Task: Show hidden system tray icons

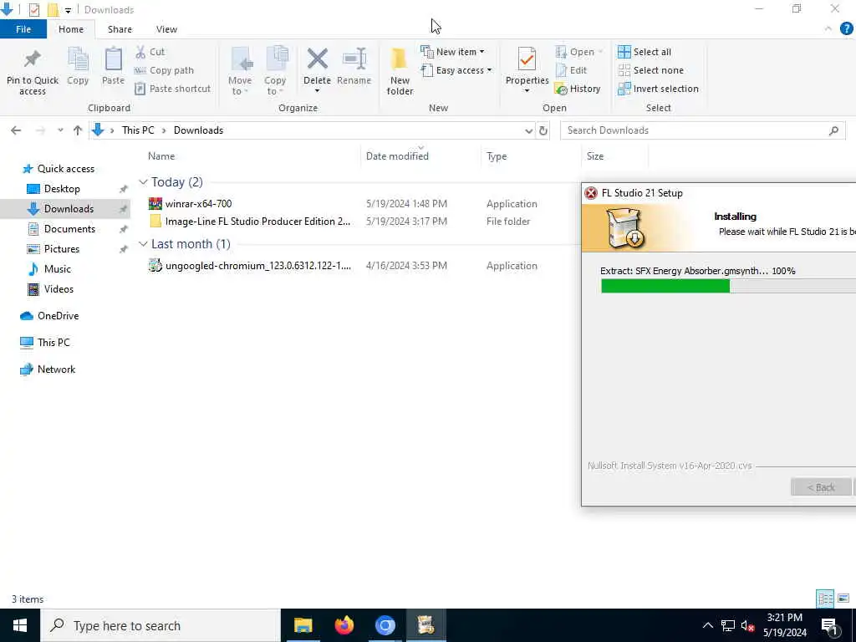Action: (x=707, y=625)
